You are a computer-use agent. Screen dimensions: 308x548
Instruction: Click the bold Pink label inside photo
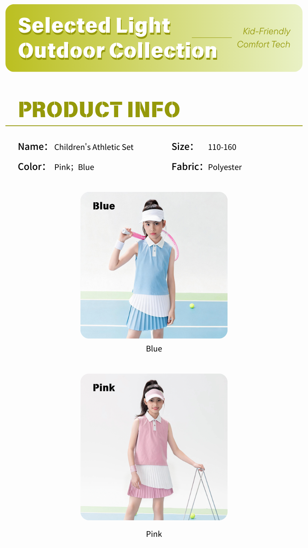pos(104,388)
